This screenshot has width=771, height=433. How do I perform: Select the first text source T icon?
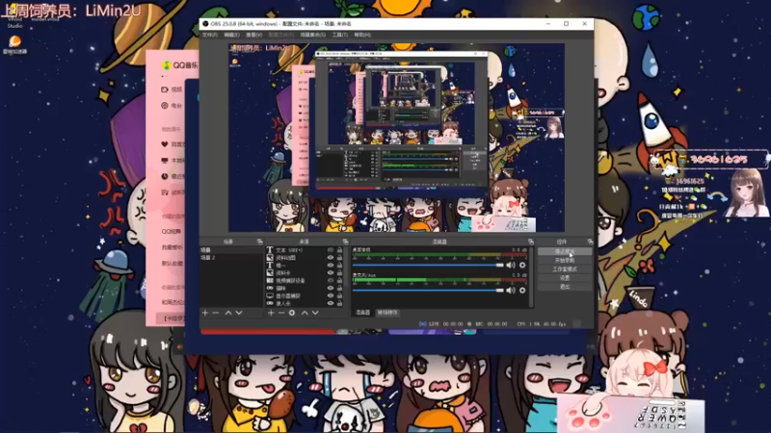point(270,250)
